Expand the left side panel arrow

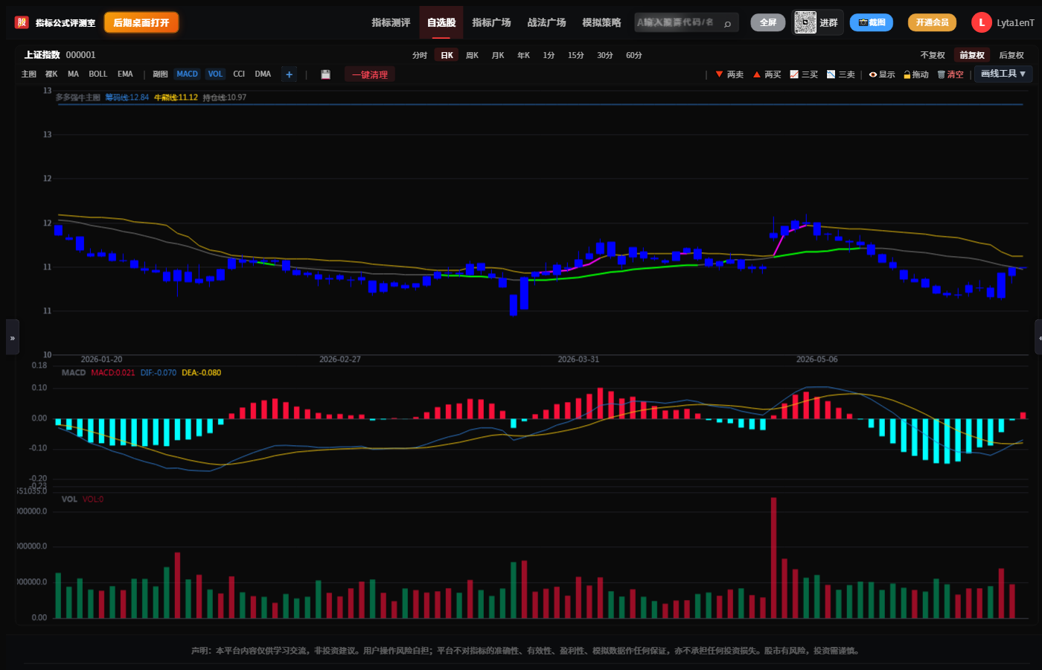12,337
